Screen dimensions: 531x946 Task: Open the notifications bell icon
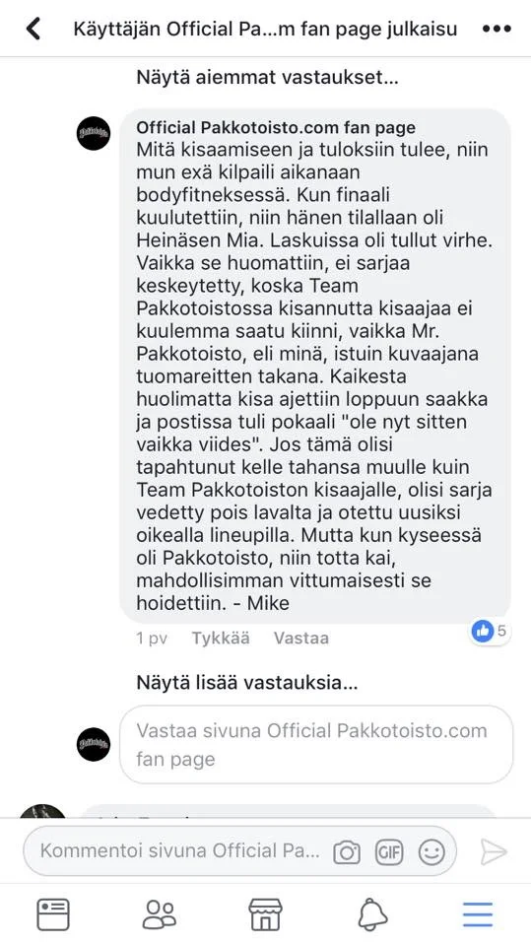(x=372, y=915)
